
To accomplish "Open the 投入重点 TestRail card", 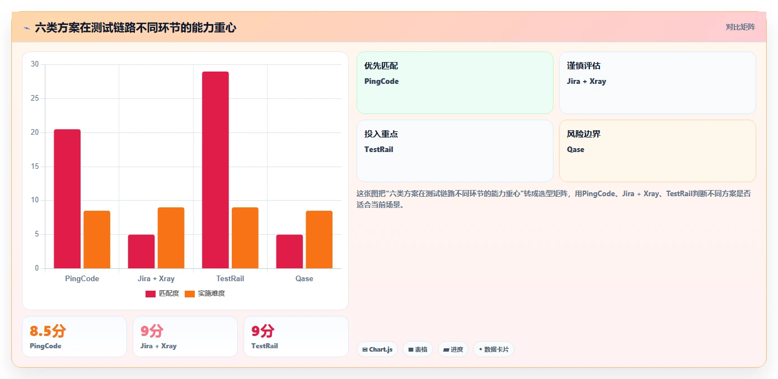I will 454,151.
